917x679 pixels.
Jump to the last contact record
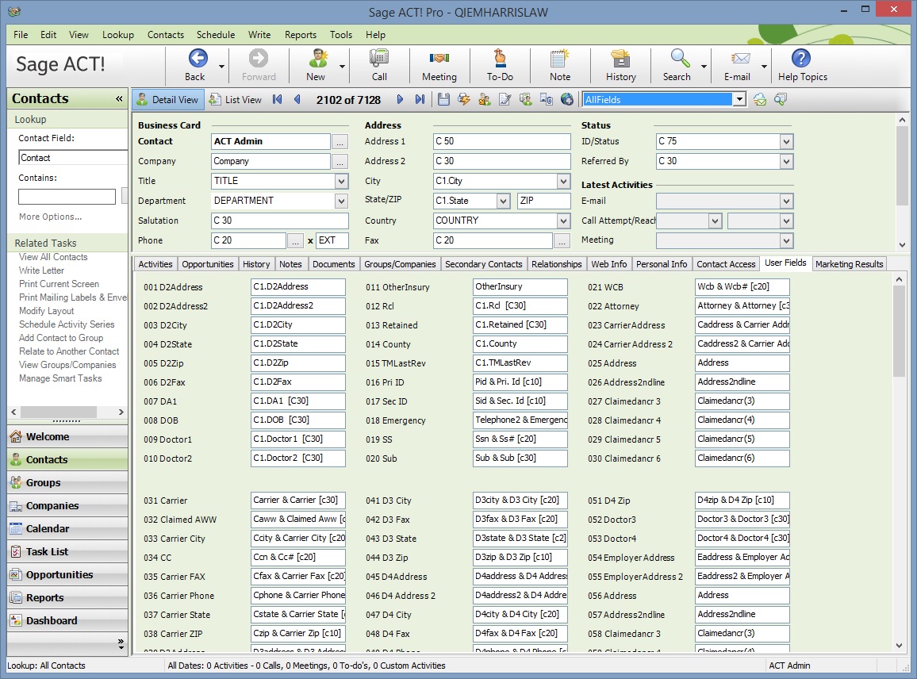[x=420, y=99]
